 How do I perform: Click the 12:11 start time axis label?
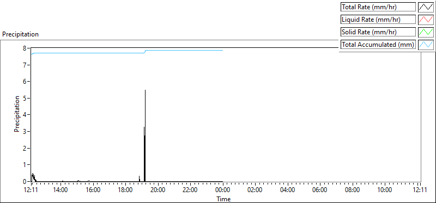pos(32,190)
